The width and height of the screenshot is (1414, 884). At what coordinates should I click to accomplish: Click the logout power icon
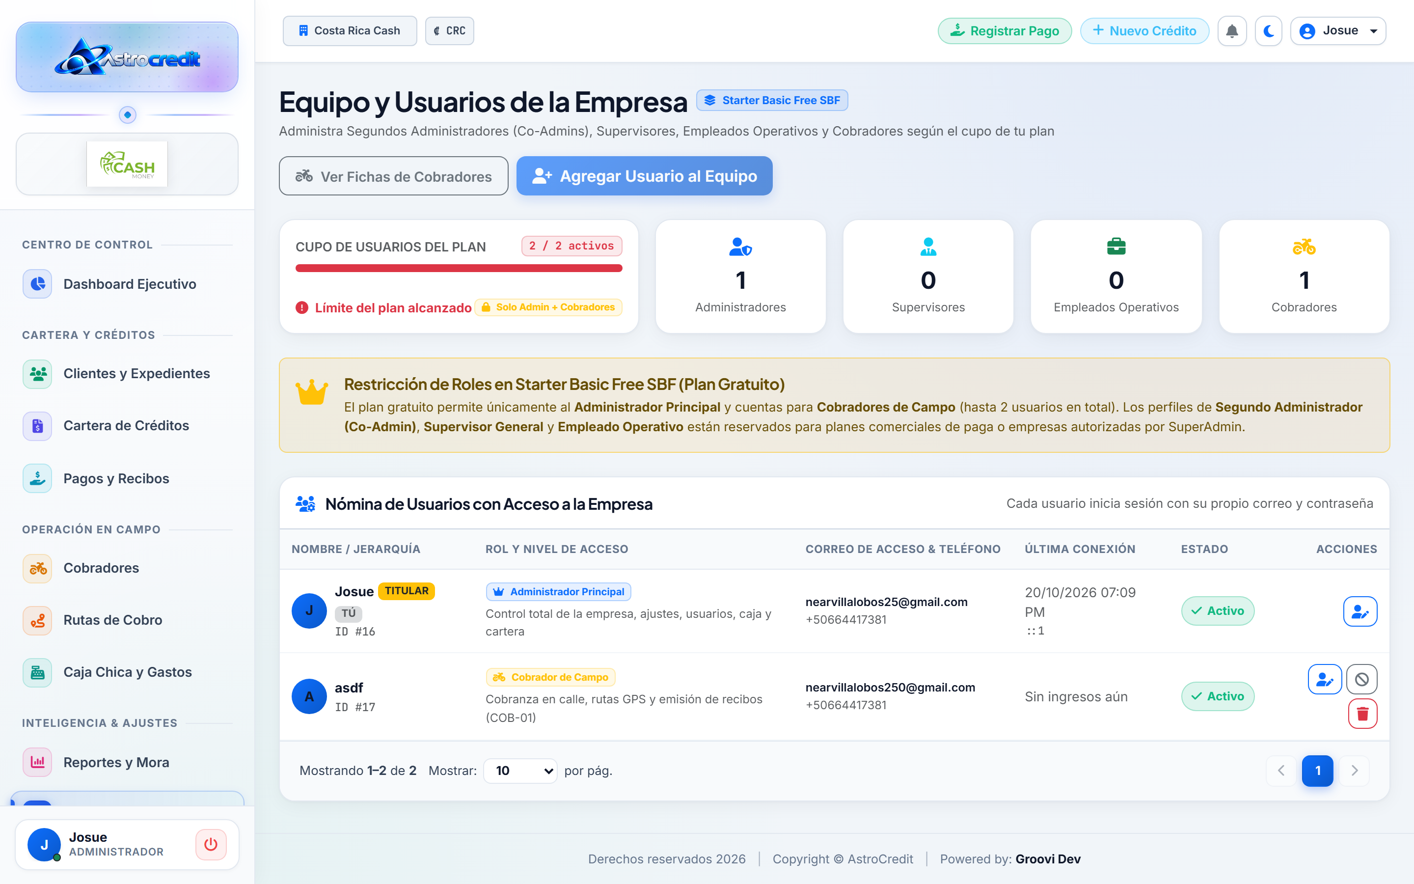pos(211,844)
